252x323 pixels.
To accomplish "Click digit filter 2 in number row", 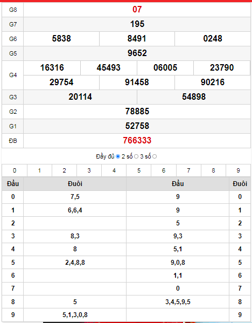I will pos(65,170).
